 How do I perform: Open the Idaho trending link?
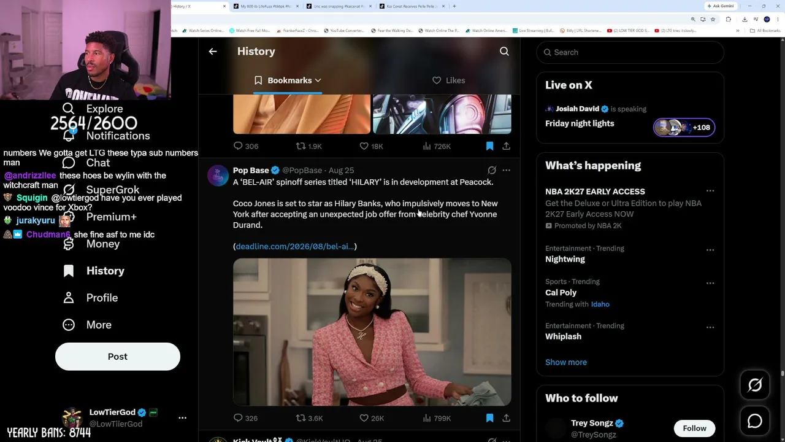click(x=600, y=304)
